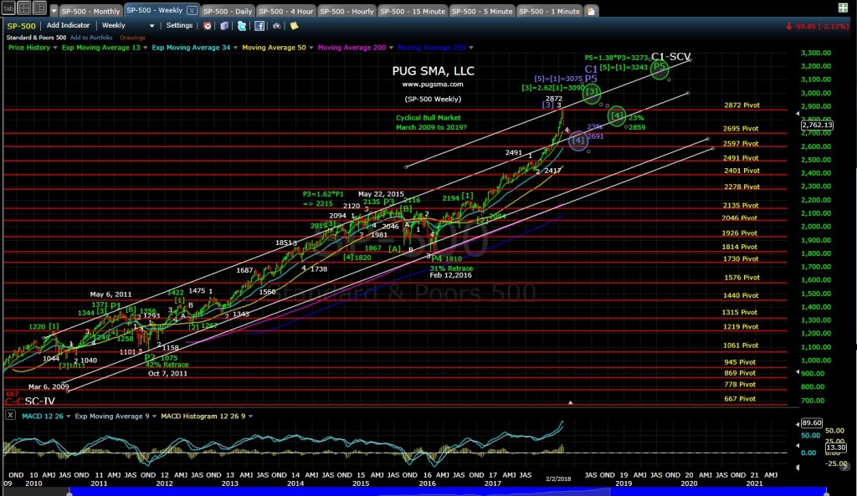The height and width of the screenshot is (496, 857).
Task: Switch to SP-500 Hourly tab
Action: tap(346, 11)
